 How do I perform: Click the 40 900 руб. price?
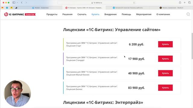[136, 73]
